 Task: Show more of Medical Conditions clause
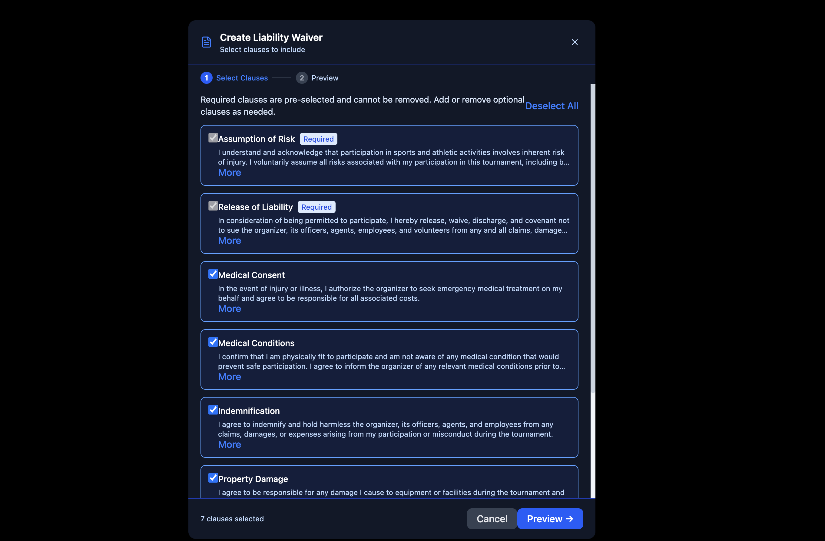click(x=230, y=377)
